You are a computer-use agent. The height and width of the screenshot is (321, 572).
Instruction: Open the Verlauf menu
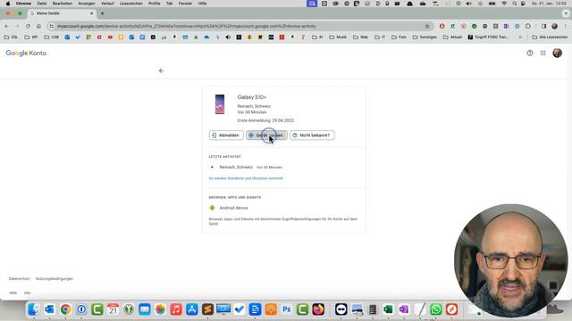pyautogui.click(x=107, y=4)
